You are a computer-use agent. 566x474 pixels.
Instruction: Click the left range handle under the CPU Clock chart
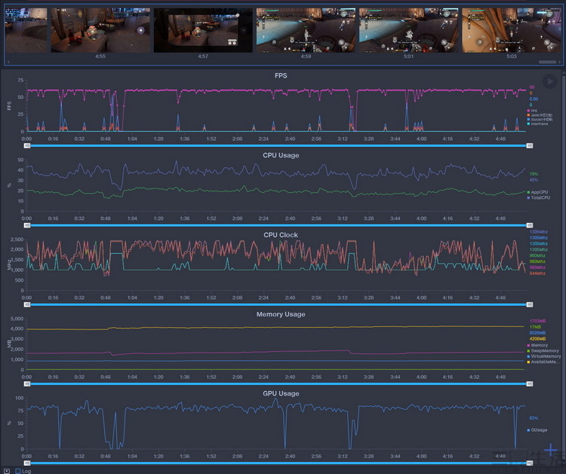coord(27,304)
